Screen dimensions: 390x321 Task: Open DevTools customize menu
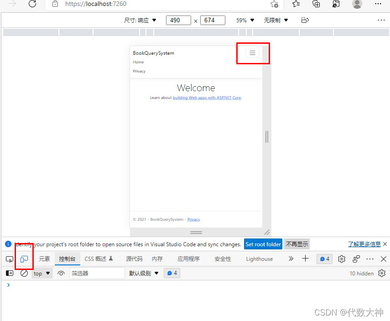point(370,259)
